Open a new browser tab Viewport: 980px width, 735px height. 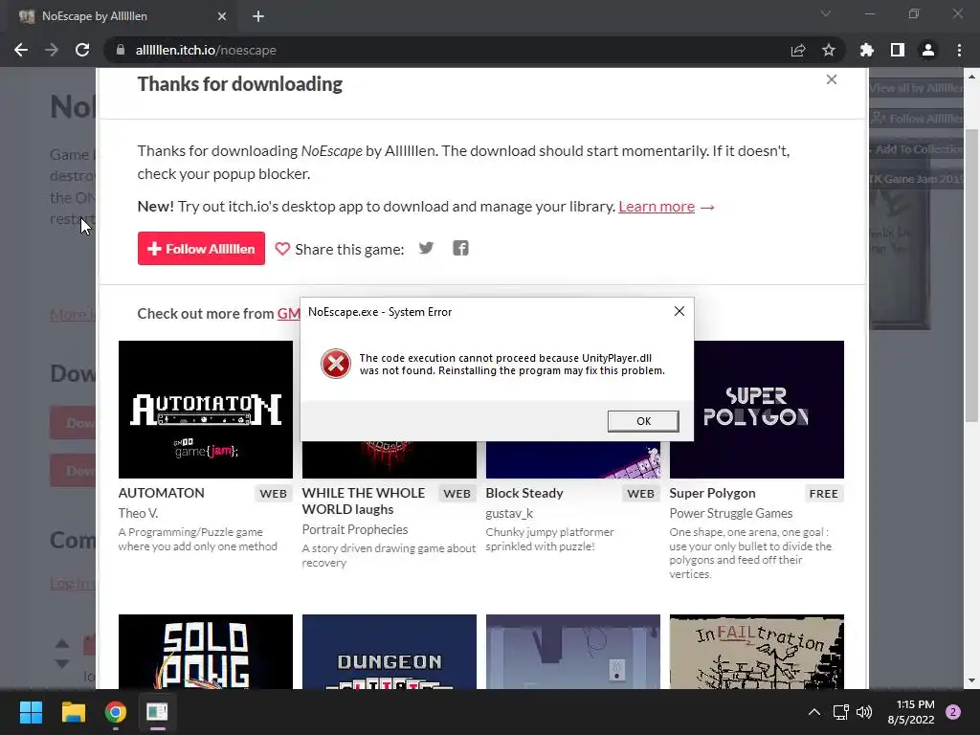pos(258,16)
